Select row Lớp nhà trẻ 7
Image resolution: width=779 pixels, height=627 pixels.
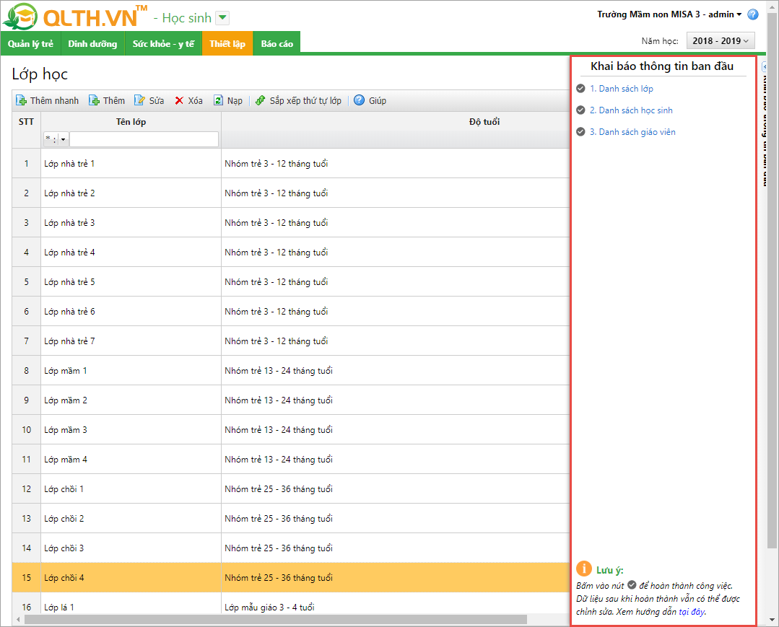(291, 341)
